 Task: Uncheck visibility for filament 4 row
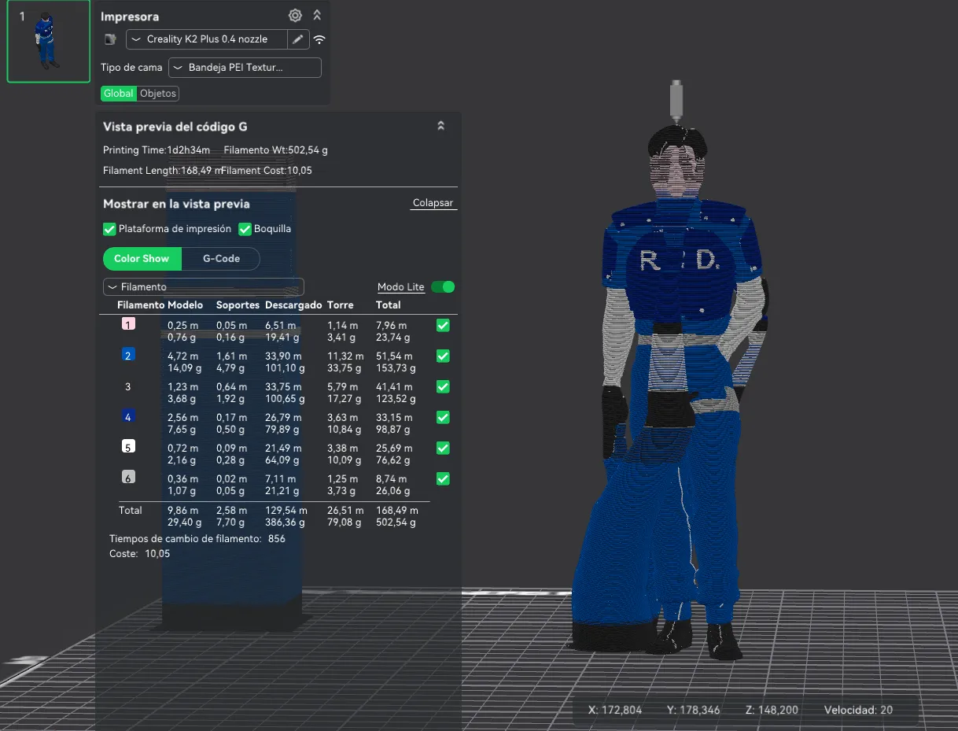(443, 417)
